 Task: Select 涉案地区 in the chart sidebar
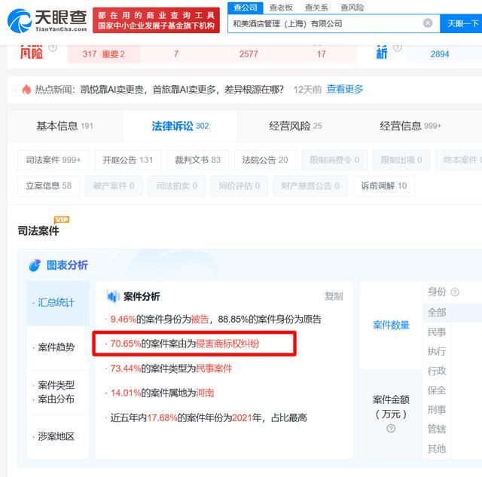58,436
